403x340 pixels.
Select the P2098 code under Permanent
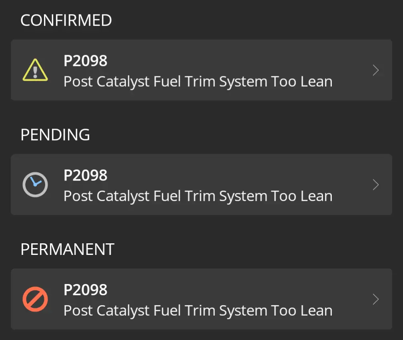pos(85,290)
